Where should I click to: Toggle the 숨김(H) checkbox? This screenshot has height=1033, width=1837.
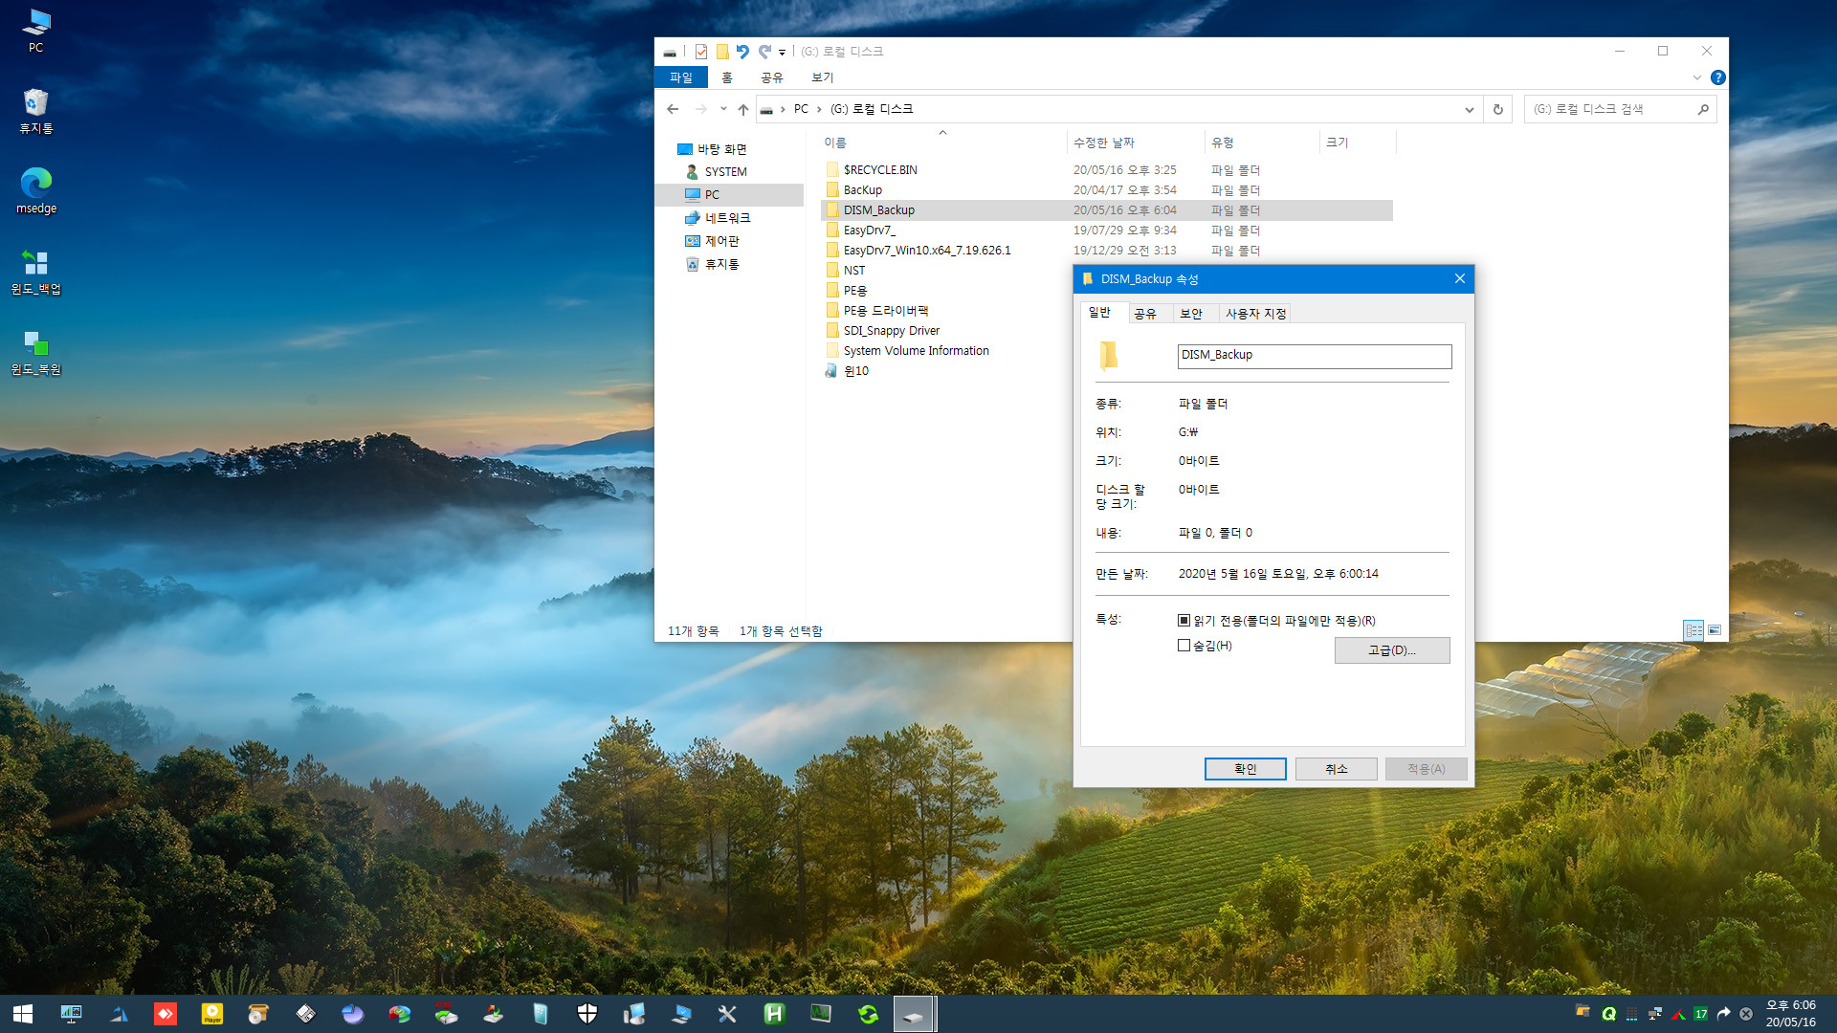pos(1184,646)
